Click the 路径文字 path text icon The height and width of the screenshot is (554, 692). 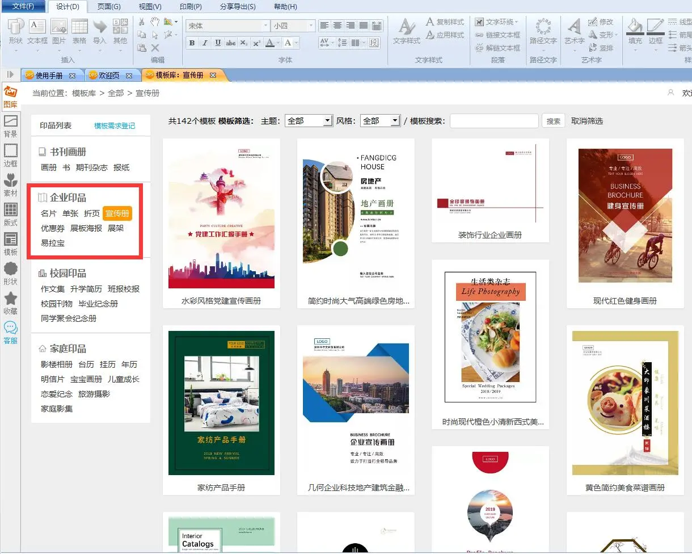click(x=543, y=31)
